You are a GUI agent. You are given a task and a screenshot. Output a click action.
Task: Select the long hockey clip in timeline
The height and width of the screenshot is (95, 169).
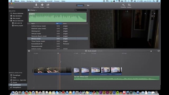click(x=106, y=71)
